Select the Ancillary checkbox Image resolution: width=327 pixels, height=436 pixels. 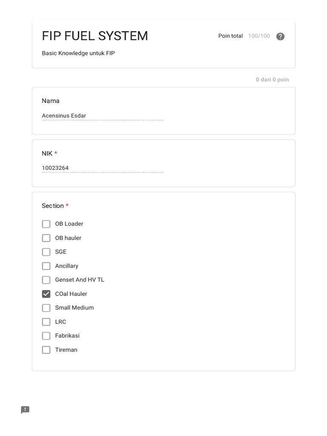46,266
